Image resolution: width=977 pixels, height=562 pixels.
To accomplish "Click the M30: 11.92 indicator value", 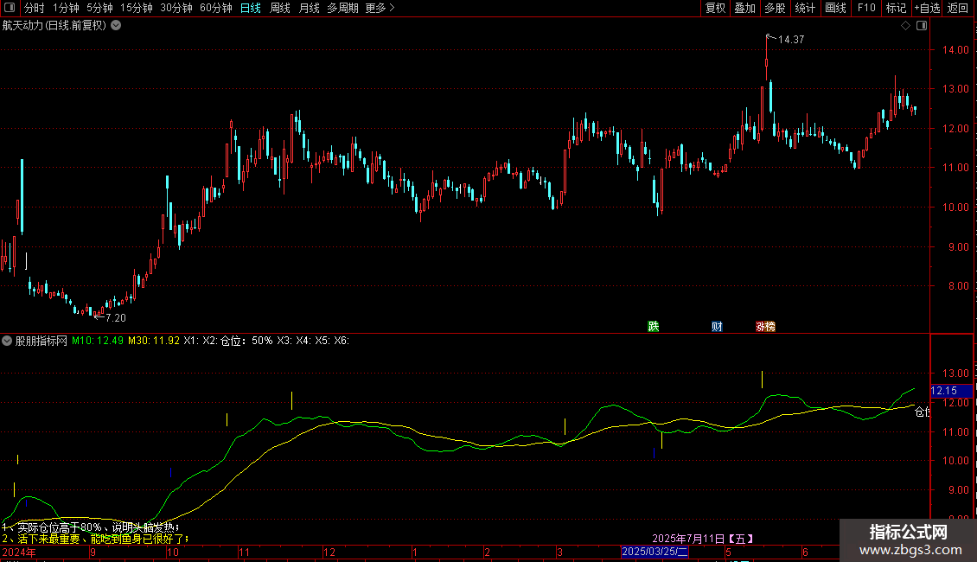I will click(x=154, y=341).
